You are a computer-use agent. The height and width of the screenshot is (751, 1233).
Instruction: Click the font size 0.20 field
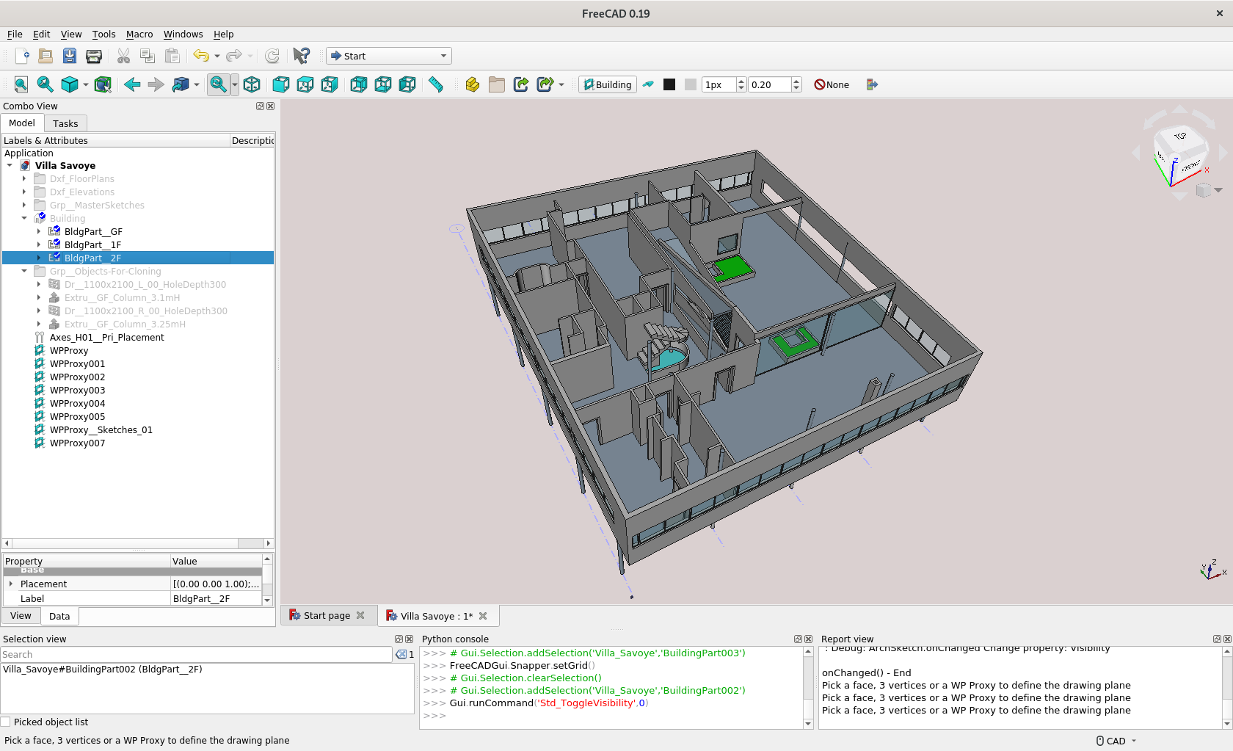pos(769,84)
